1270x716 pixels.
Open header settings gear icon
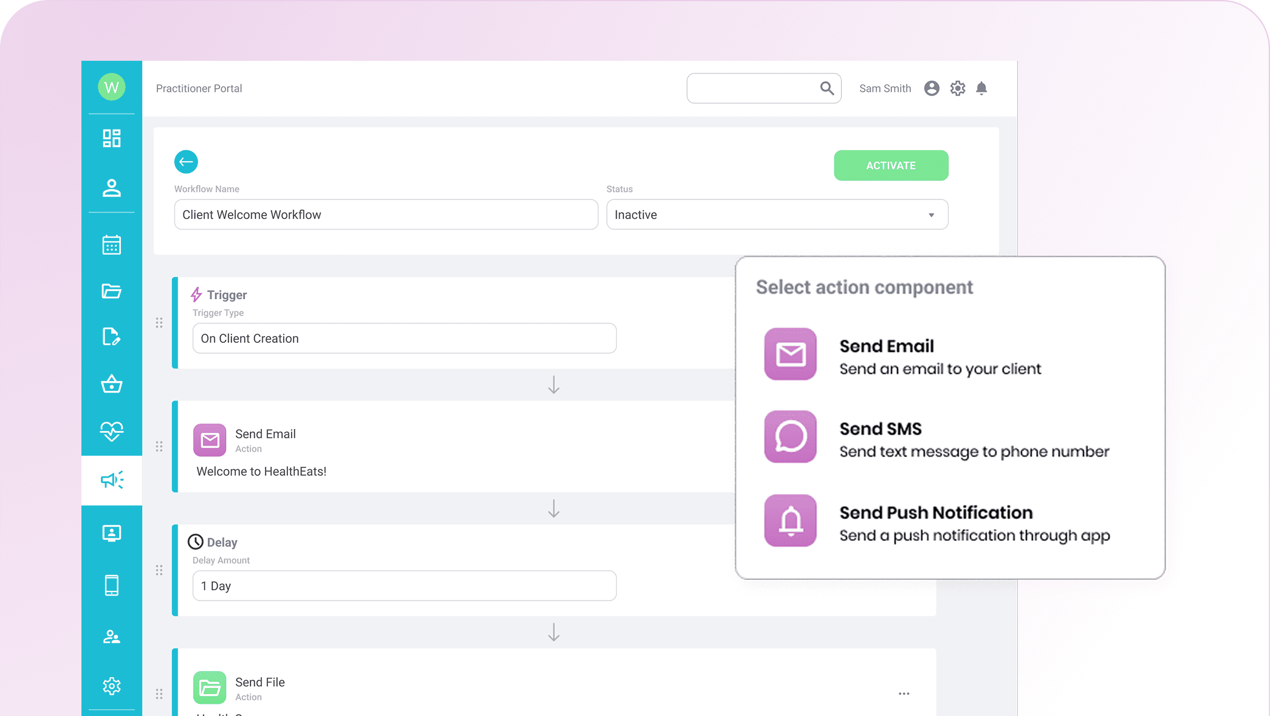pos(958,89)
